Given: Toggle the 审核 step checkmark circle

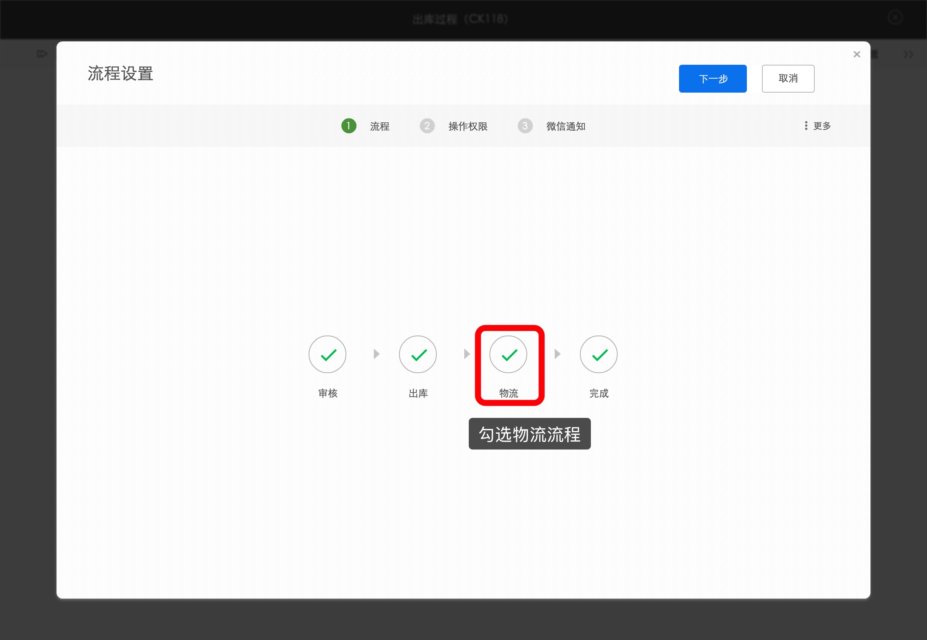Looking at the screenshot, I should click(x=327, y=355).
